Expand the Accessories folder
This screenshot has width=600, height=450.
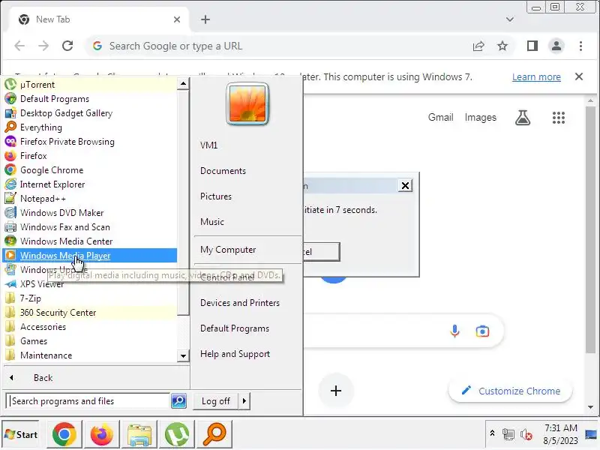90,327
